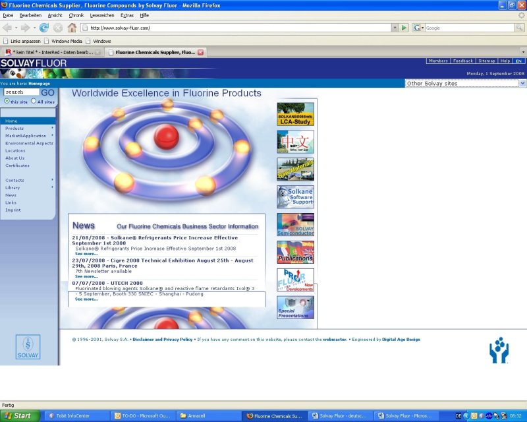Viewport: 527px width, 422px height.
Task: Open Environmental Aspects in sidebar
Action: point(29,143)
